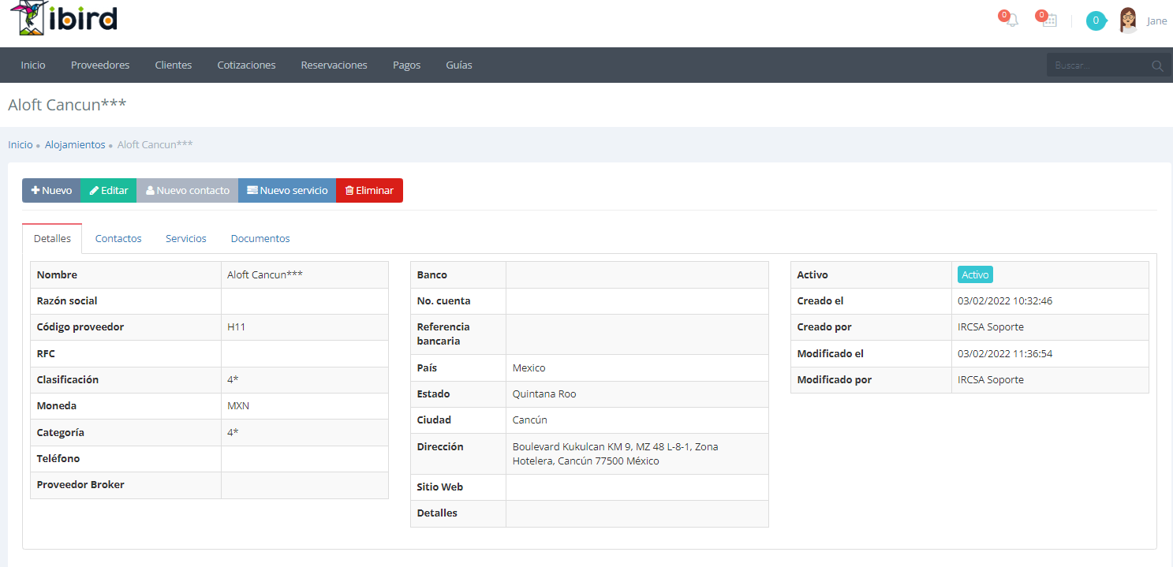Viewport: 1173px width, 567px height.
Task: Open the Pagos menu
Action: [x=407, y=65]
